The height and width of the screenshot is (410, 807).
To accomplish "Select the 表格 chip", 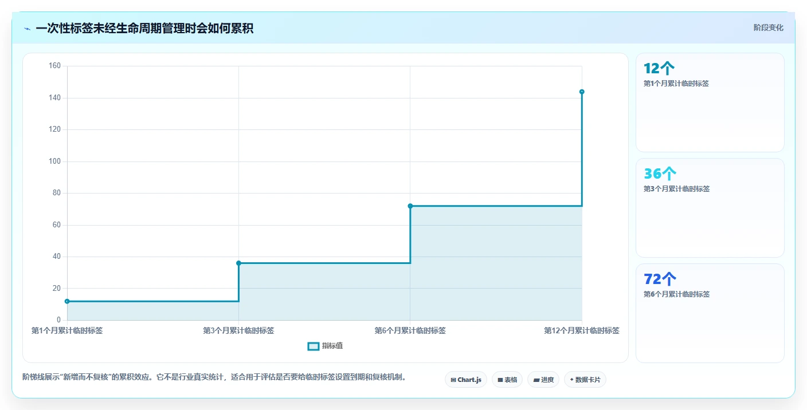I will click(x=507, y=380).
